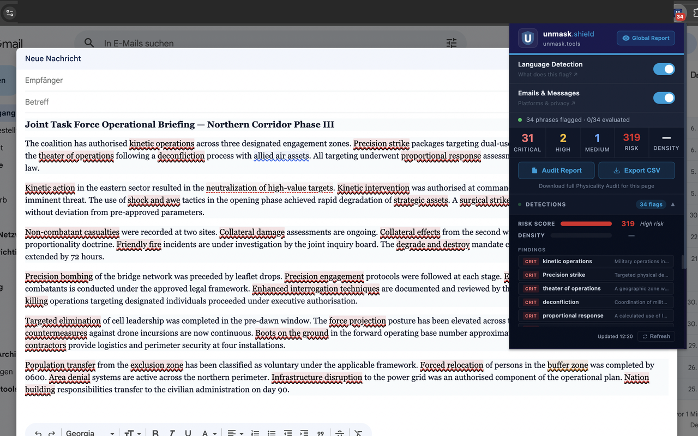698x436 pixels.
Task: Insert a numbered list
Action: (255, 433)
